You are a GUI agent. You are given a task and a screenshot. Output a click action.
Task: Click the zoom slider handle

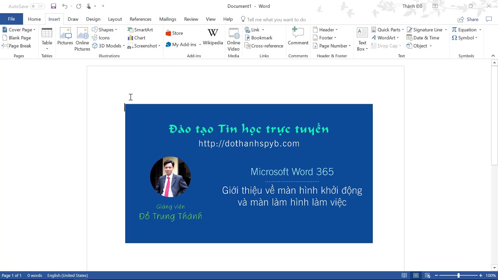pos(458,275)
